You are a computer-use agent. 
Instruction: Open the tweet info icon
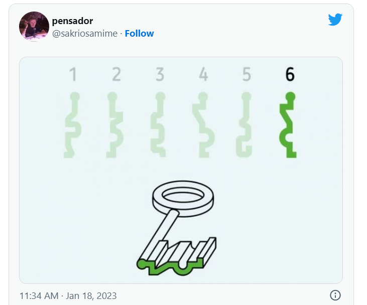click(336, 295)
